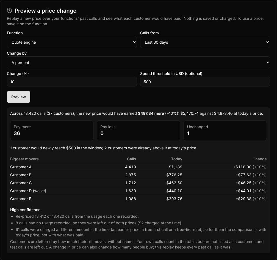Open the Calls from dropdown

(205, 42)
